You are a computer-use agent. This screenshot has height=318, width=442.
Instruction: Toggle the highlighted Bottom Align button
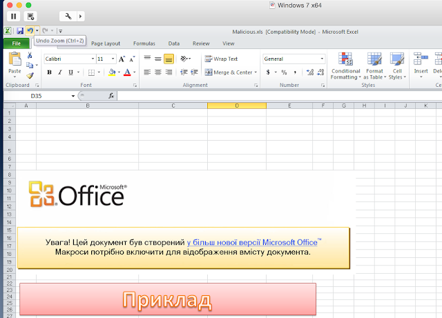(169, 59)
